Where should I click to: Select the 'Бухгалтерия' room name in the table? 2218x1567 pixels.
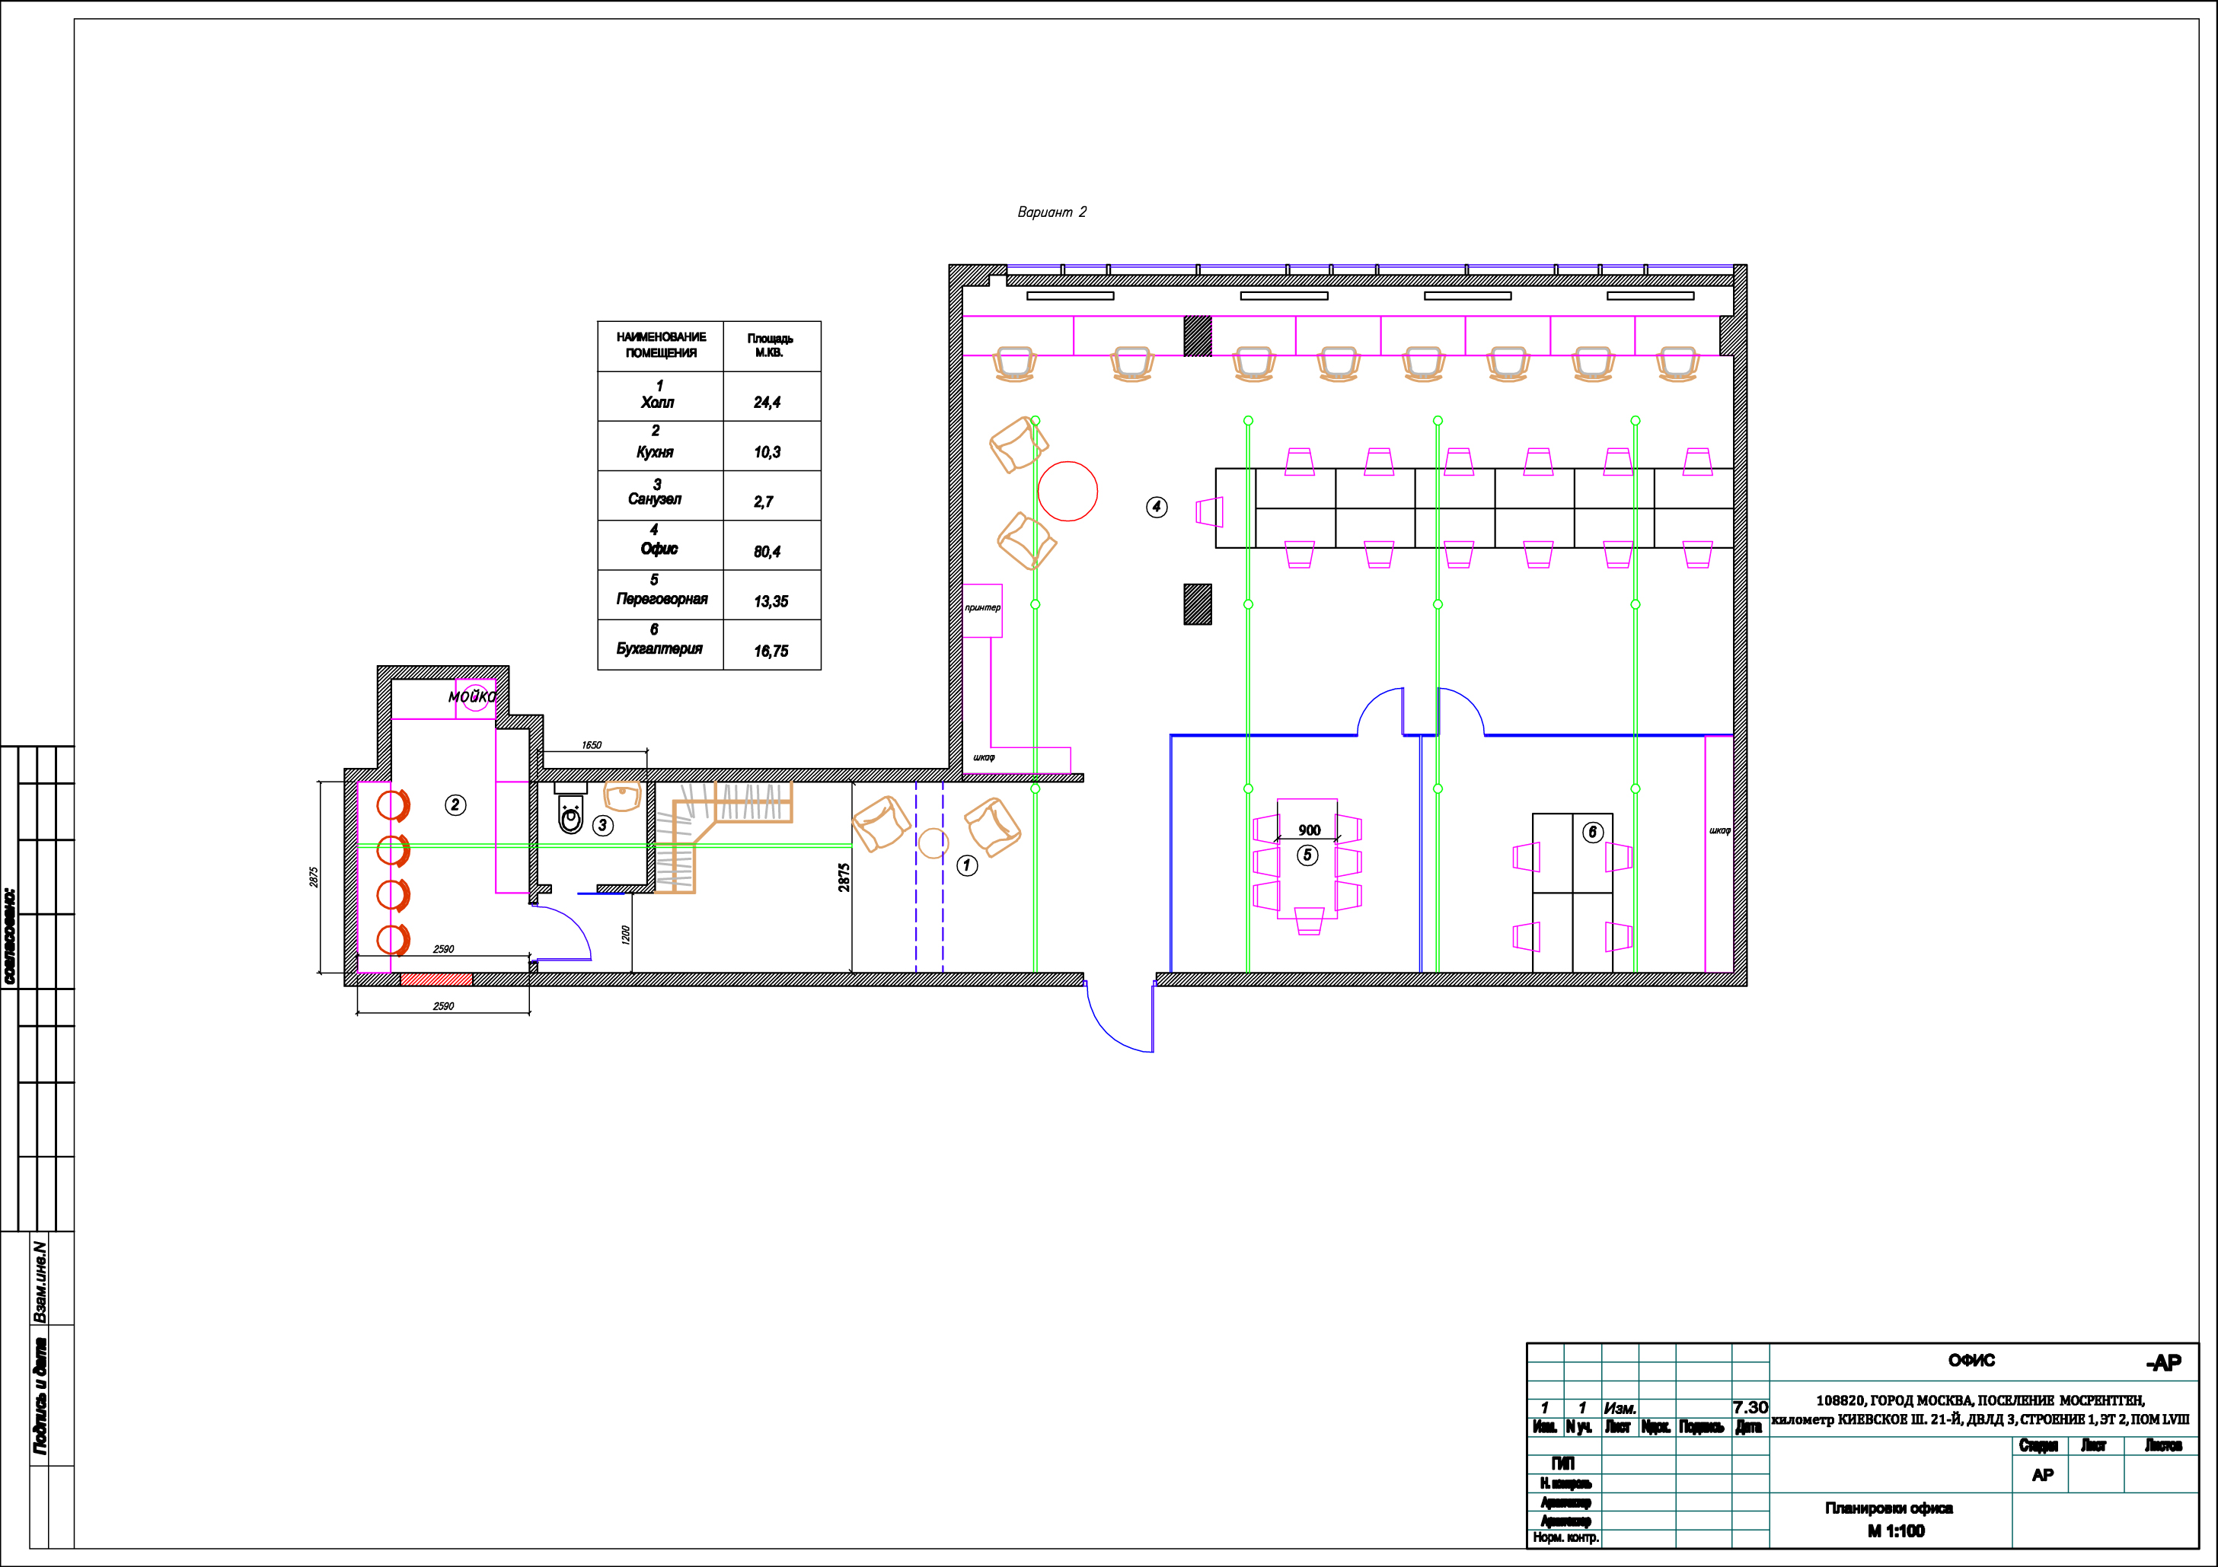[x=659, y=649]
